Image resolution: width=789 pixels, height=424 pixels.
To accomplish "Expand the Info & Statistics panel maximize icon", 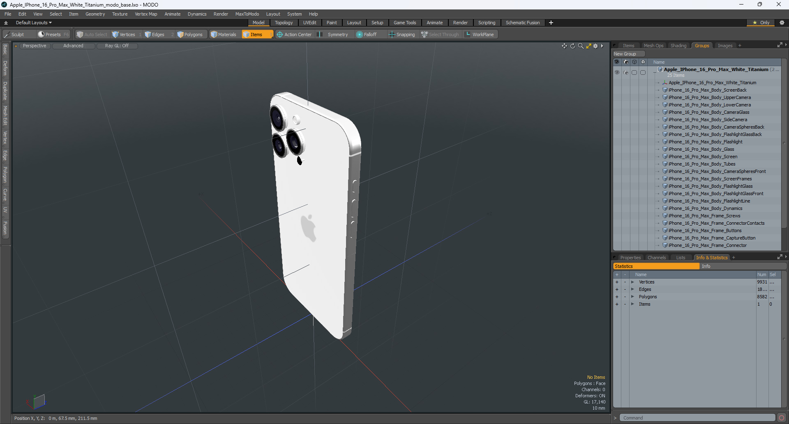I will [780, 257].
